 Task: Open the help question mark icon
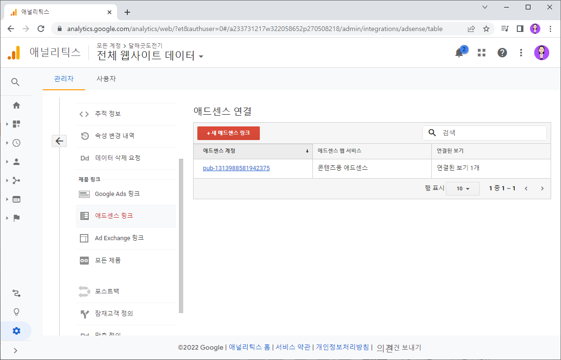coord(502,53)
